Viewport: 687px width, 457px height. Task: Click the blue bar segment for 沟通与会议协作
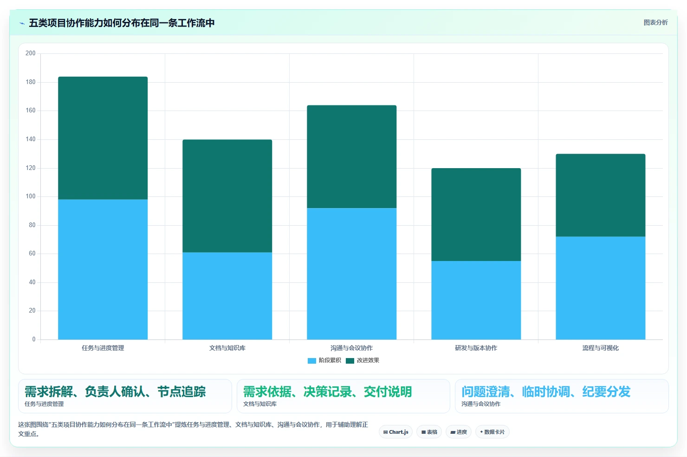tap(351, 274)
